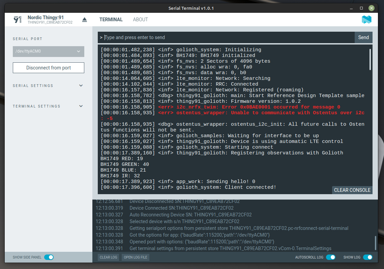Hide the log with Show Log toggle
Image resolution: width=384 pixels, height=269 pixels.
point(368,257)
